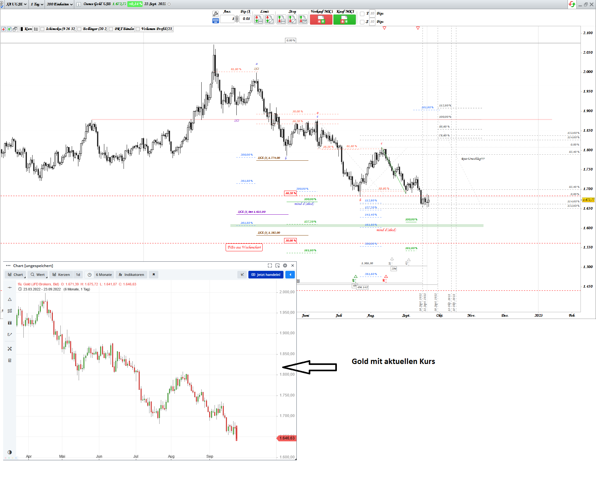Open the wrench settings icon in the order bar
The width and height of the screenshot is (596, 483).
pos(216,14)
